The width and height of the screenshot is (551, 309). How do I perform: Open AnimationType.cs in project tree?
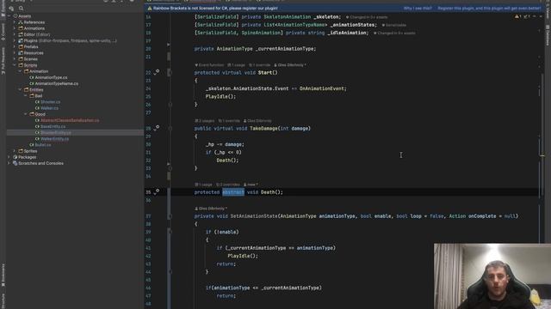click(x=51, y=77)
